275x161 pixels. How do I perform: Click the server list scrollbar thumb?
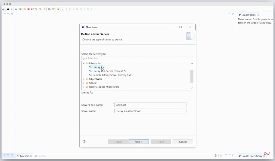pyautogui.click(x=192, y=76)
